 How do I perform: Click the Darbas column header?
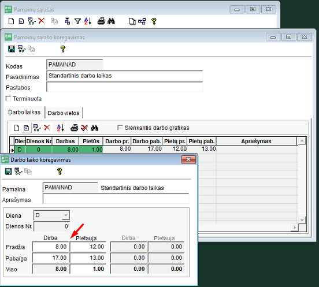[x=65, y=141]
